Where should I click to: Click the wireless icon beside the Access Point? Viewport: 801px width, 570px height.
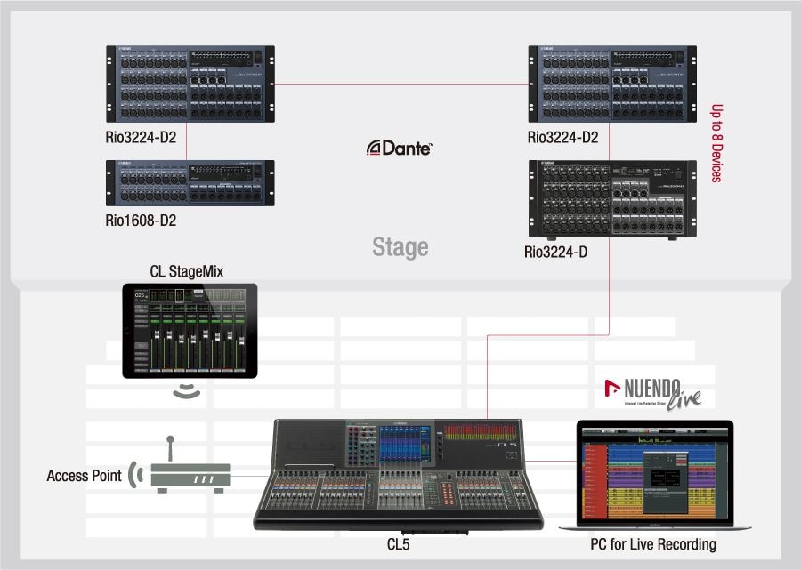(x=135, y=475)
